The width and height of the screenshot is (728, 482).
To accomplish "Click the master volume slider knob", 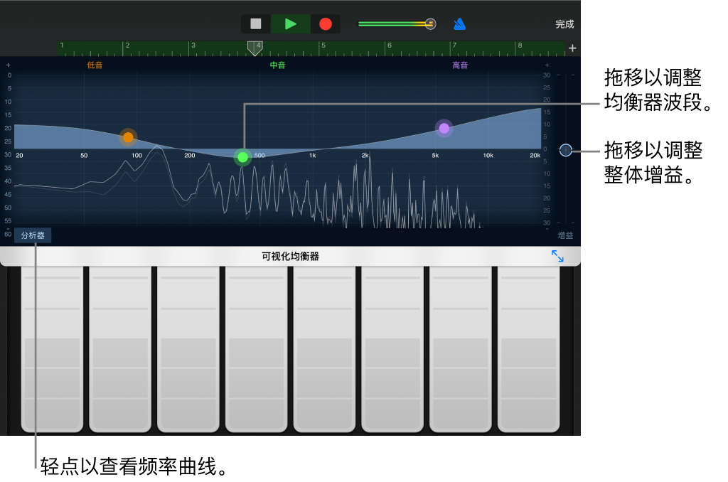I will [430, 23].
